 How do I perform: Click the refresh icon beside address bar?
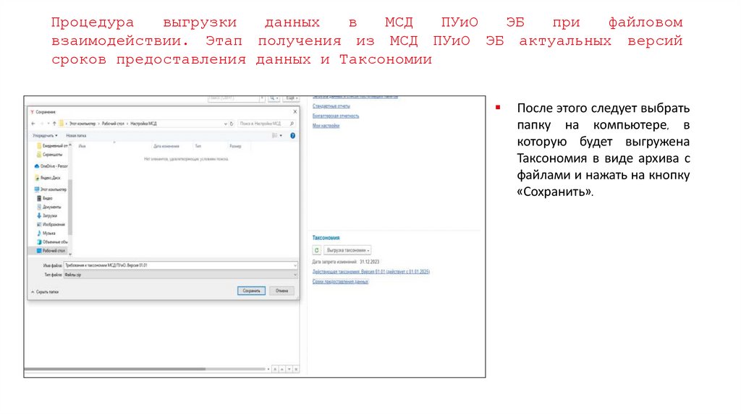pyautogui.click(x=232, y=124)
